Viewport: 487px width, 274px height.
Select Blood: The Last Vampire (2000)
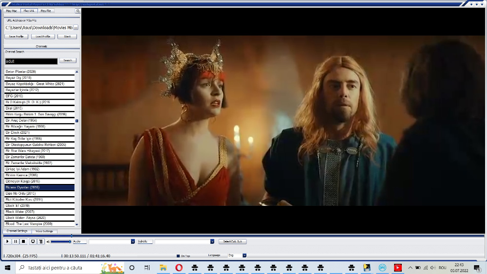tap(39, 224)
